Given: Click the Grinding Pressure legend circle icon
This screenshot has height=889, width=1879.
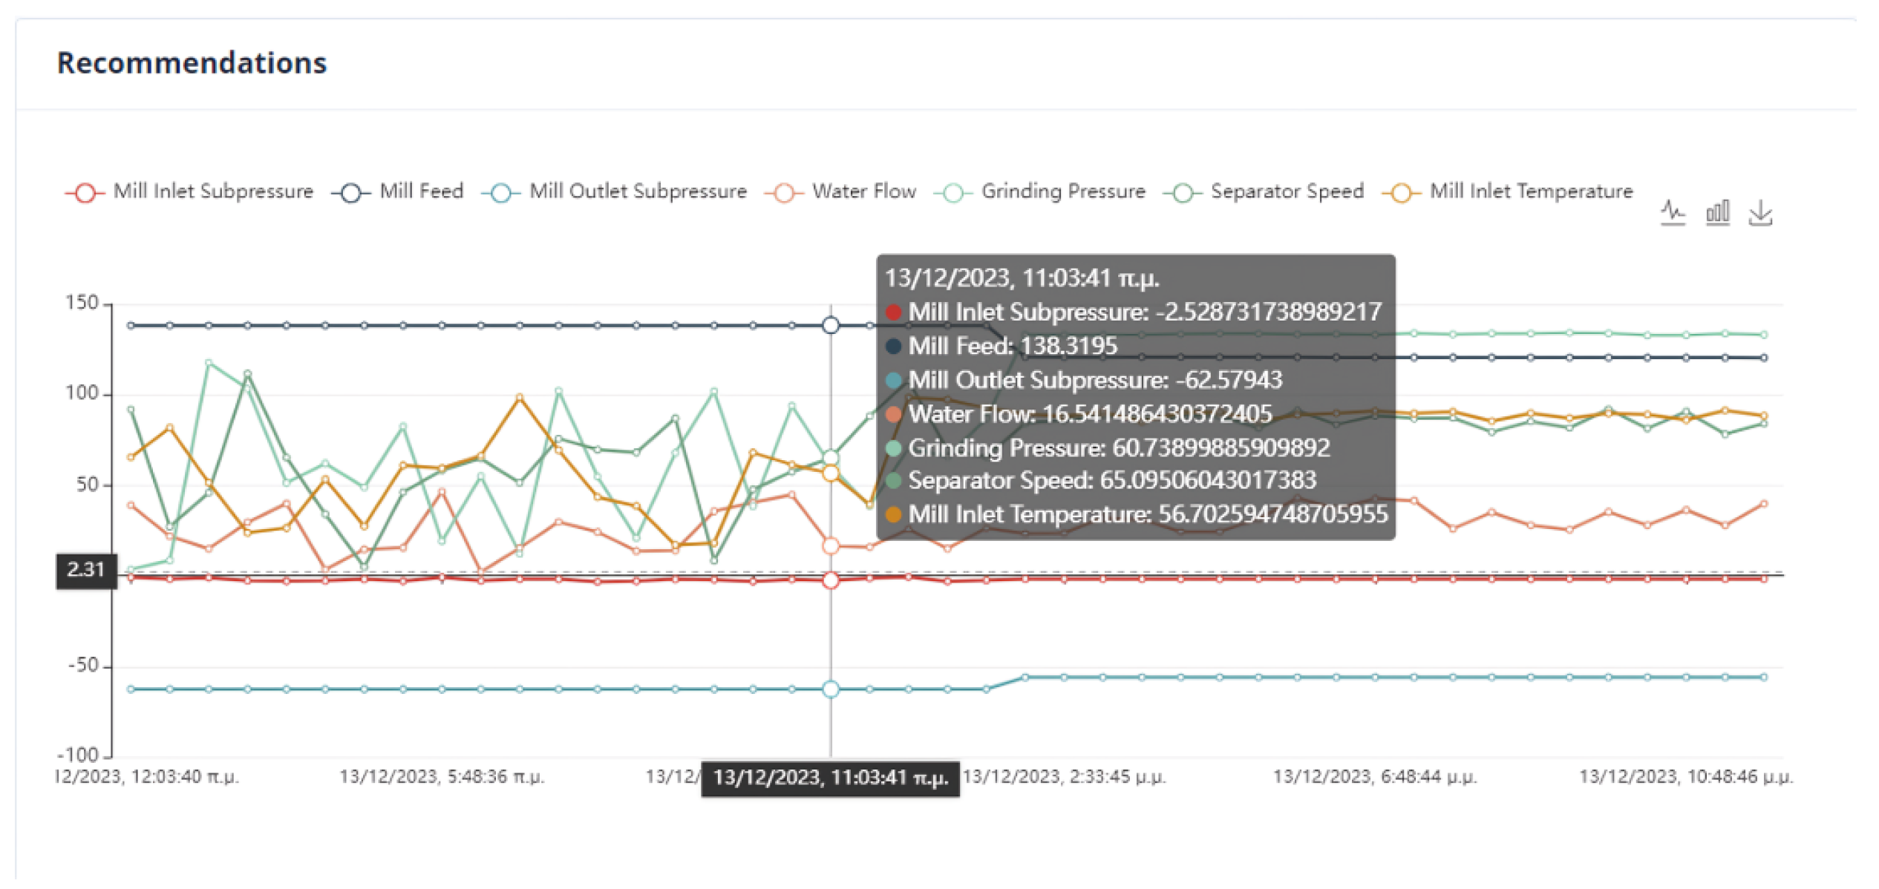Looking at the screenshot, I should pyautogui.click(x=953, y=193).
